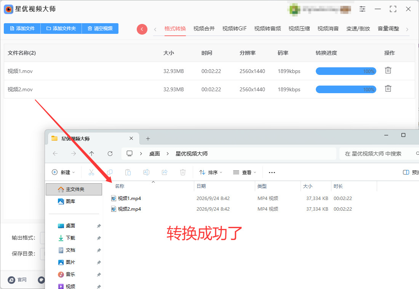Select the 视频1.mp4 file in Explorer

[130, 198]
